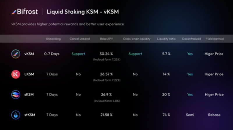Select the Liquidity ratio column header
Image resolution: width=233 pixels, height=130 pixels.
point(166,39)
